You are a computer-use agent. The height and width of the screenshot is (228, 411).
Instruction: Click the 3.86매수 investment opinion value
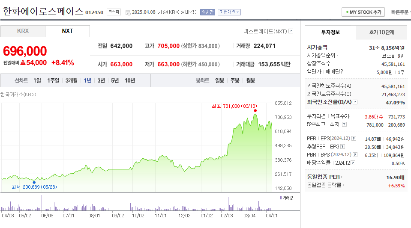coord(374,117)
